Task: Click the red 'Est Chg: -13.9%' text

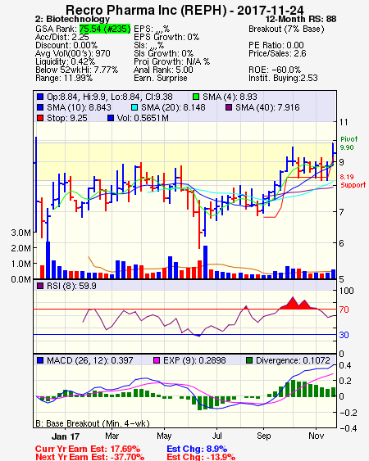Action: 201,457
